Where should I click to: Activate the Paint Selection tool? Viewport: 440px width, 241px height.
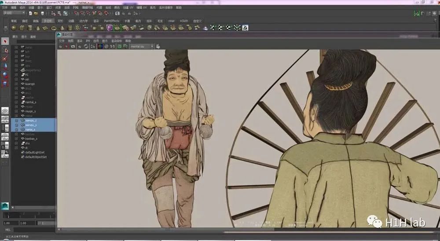[x=5, y=58]
